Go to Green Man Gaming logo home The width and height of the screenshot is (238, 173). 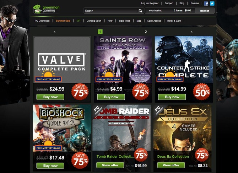pyautogui.click(x=46, y=9)
